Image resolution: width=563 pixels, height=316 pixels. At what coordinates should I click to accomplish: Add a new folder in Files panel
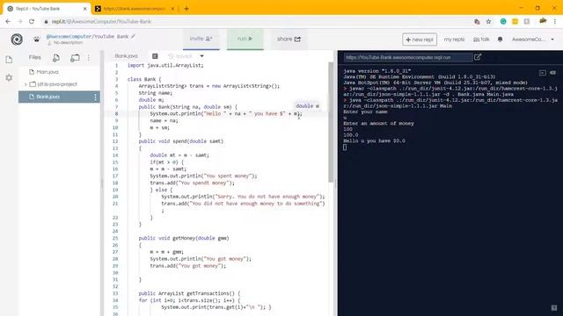click(x=75, y=57)
